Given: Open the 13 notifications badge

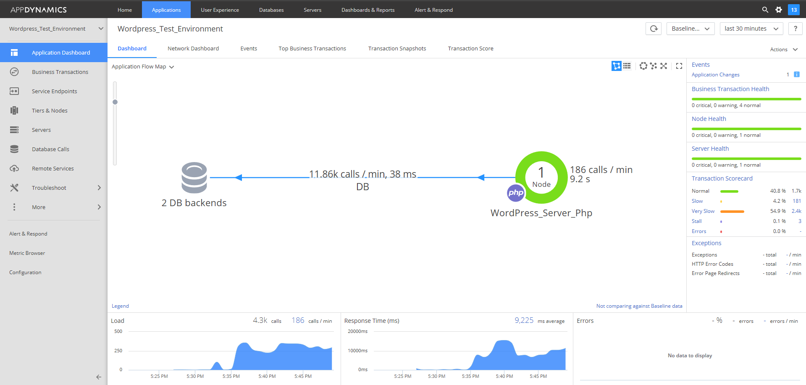Looking at the screenshot, I should coord(794,10).
